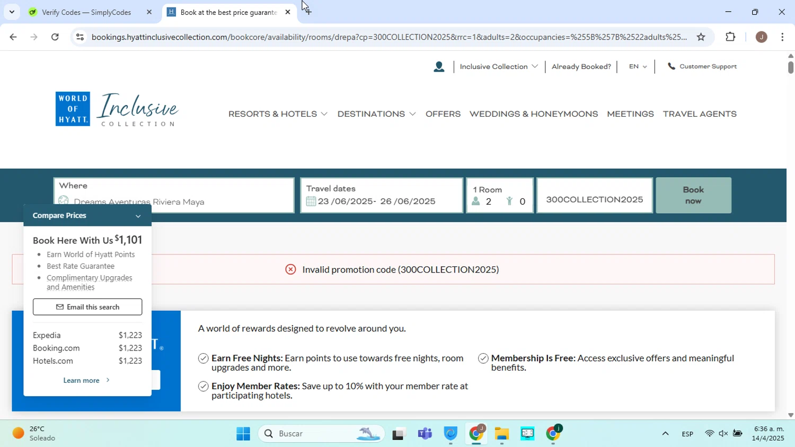Viewport: 795px width, 447px height.
Task: Click the battery icon in the tray
Action: (x=738, y=434)
